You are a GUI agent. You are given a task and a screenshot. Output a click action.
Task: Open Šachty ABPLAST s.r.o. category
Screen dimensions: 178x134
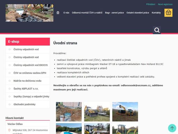tap(28, 89)
